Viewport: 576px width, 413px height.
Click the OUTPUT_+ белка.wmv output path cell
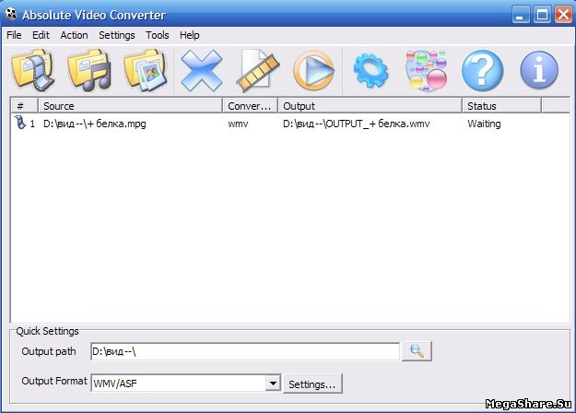click(x=356, y=124)
